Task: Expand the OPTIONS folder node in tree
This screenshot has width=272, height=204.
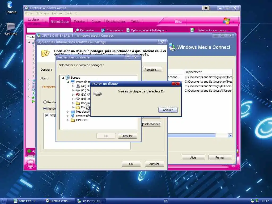Action: click(68, 120)
